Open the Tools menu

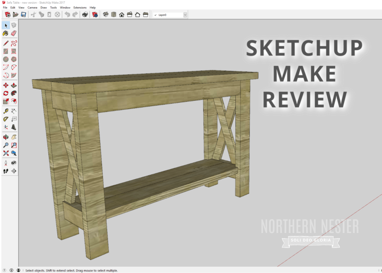53,7
